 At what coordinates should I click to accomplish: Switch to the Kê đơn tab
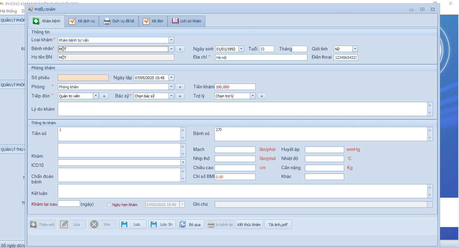point(153,21)
